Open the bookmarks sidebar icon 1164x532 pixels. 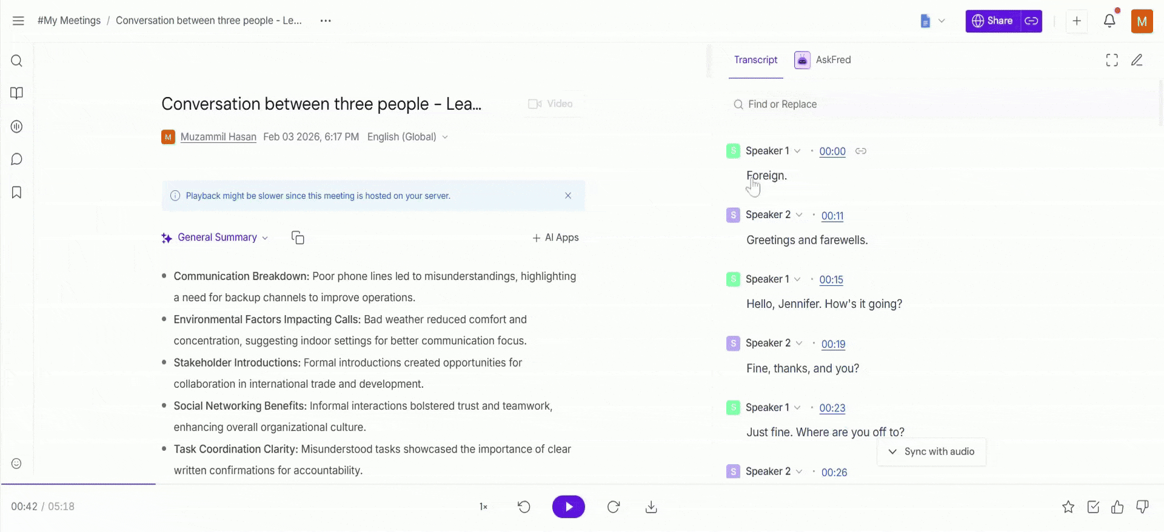click(x=17, y=192)
